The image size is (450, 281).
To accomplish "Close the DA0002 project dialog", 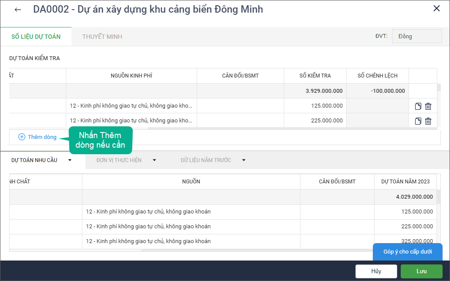I will click(x=436, y=9).
